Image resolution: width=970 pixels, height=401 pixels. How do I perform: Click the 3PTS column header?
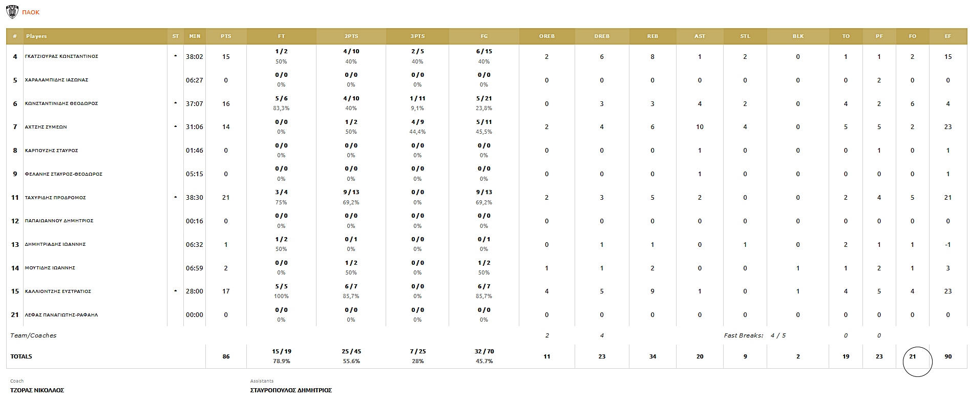click(x=417, y=36)
